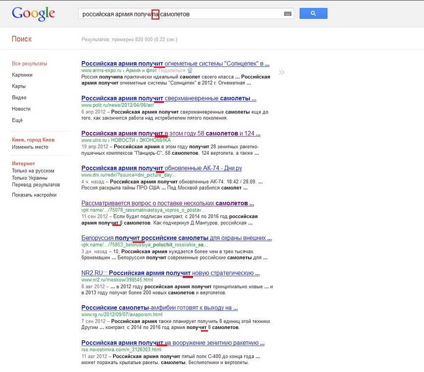The height and width of the screenshot is (372, 424).
Task: Switch to Новости search
Action: [x=21, y=109]
